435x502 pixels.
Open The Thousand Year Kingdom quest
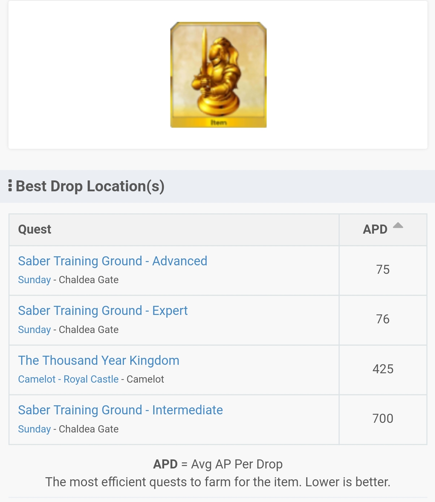(99, 360)
